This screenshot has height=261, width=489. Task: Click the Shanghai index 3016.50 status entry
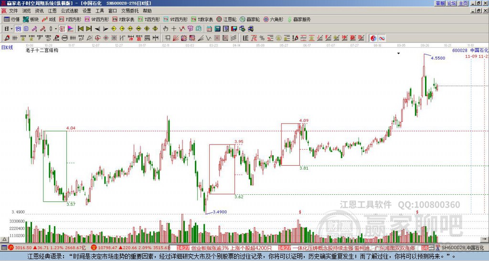47,248
